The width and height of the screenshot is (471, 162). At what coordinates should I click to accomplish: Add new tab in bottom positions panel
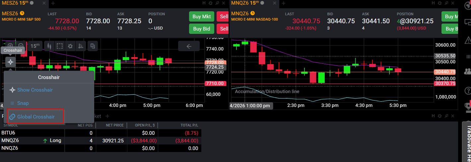[107, 116]
